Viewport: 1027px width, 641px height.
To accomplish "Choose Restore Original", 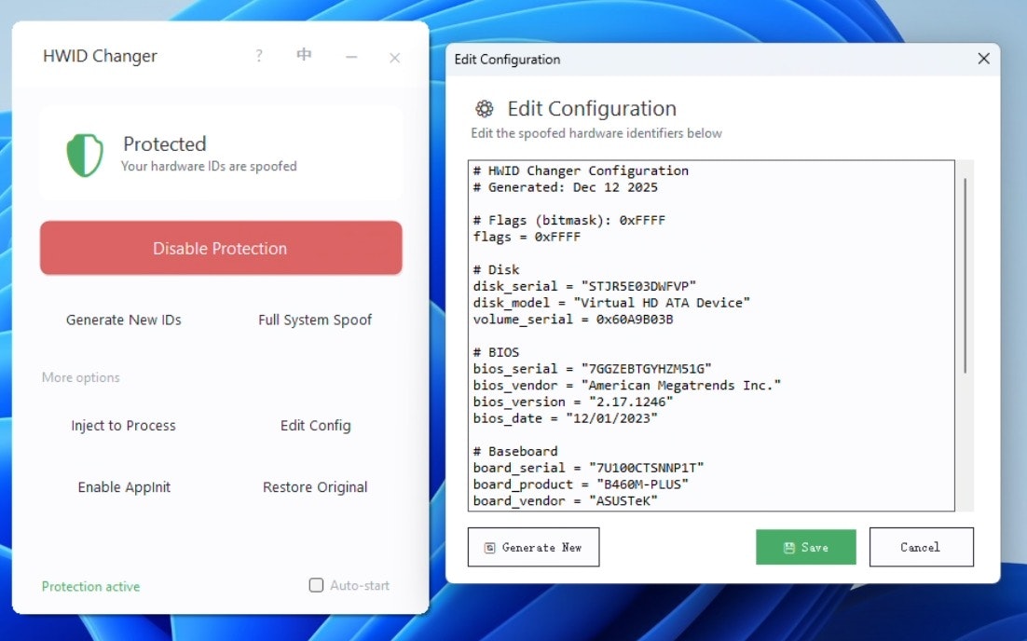I will coord(315,487).
